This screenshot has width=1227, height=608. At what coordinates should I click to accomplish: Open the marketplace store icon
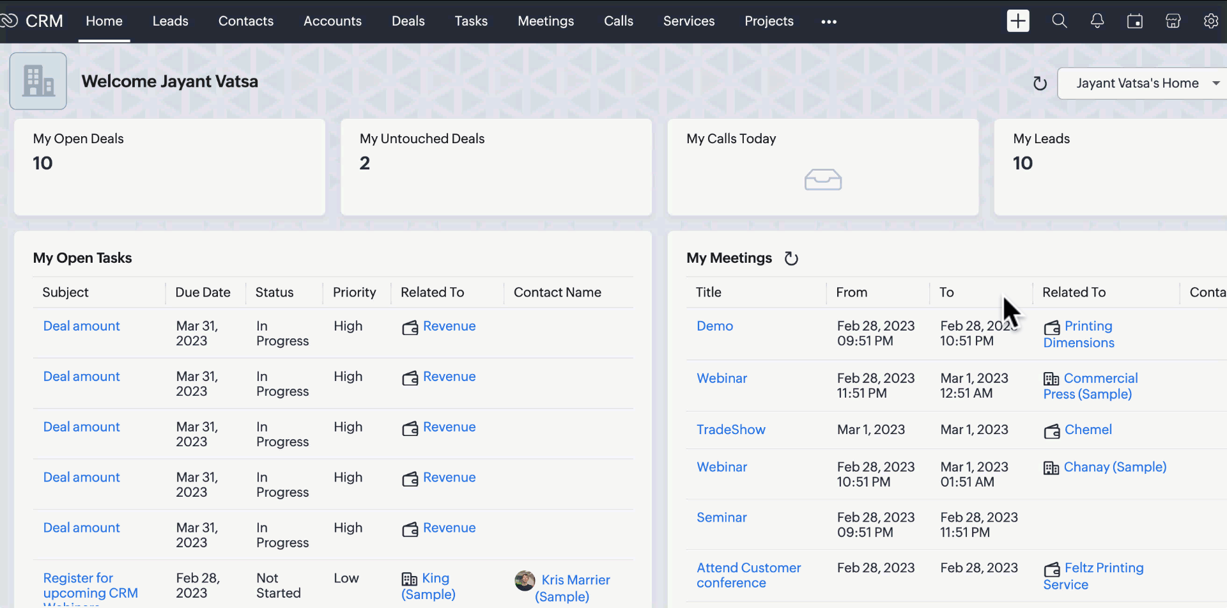(1173, 21)
